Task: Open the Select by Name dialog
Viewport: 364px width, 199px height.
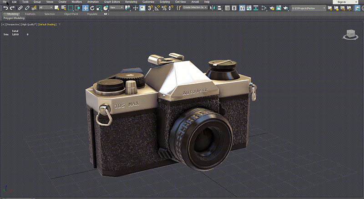Action: click(x=63, y=8)
